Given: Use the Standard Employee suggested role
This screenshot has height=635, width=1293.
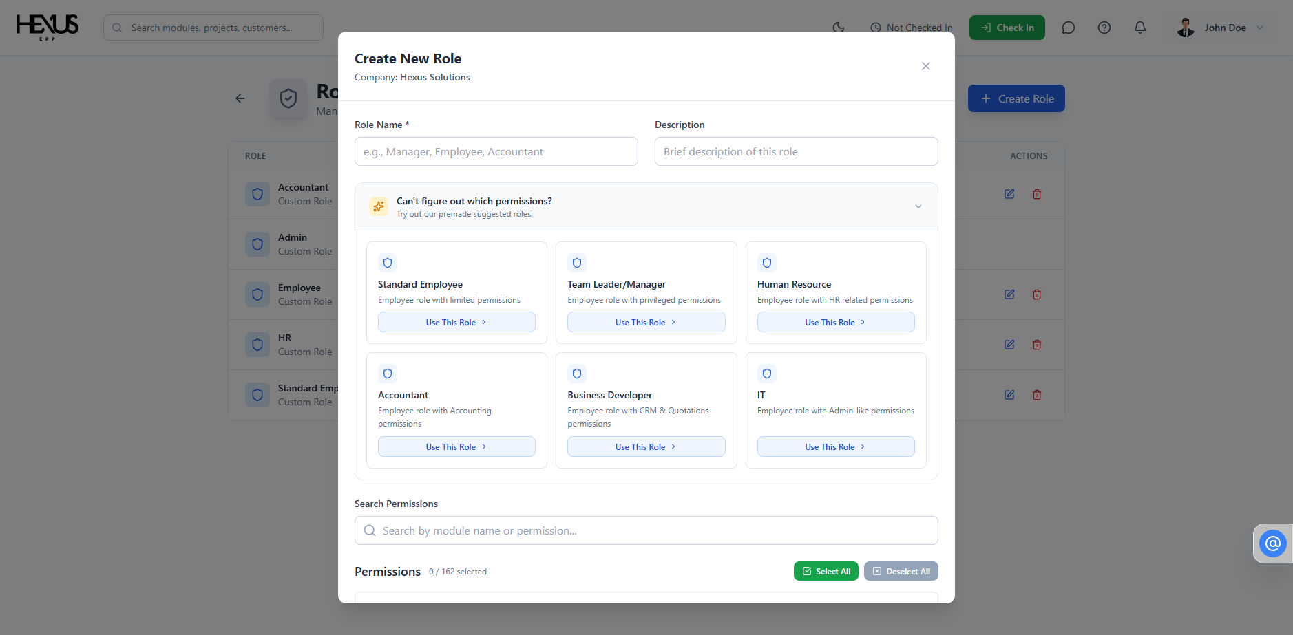Looking at the screenshot, I should point(456,322).
